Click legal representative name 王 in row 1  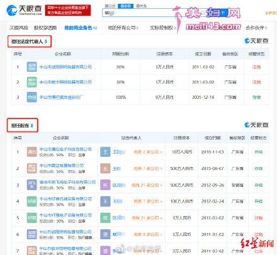(119, 152)
